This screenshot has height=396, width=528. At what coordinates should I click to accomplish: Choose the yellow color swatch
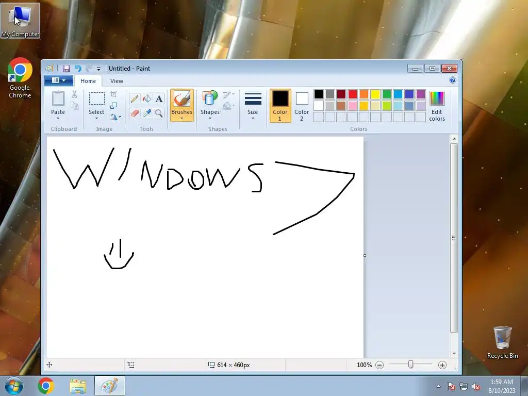[375, 94]
